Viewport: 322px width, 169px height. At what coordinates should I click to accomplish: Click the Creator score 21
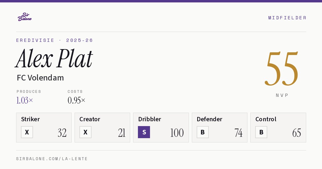[x=122, y=133]
